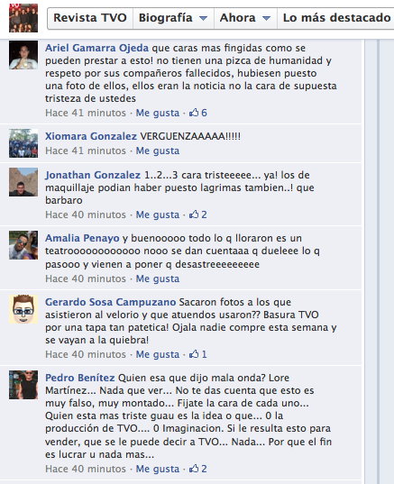Click the timestamp on Ariel Gamarra's comment

(86, 113)
